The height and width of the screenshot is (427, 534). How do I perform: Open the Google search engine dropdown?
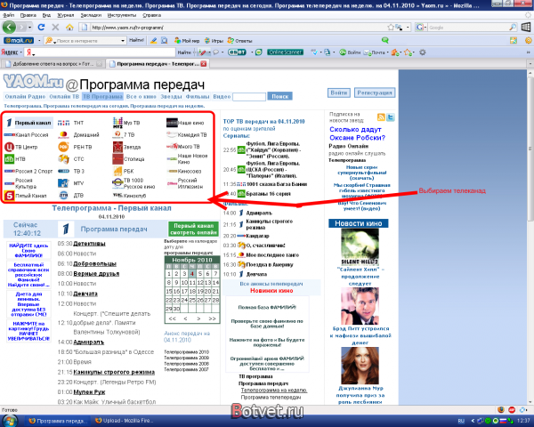tap(425, 28)
